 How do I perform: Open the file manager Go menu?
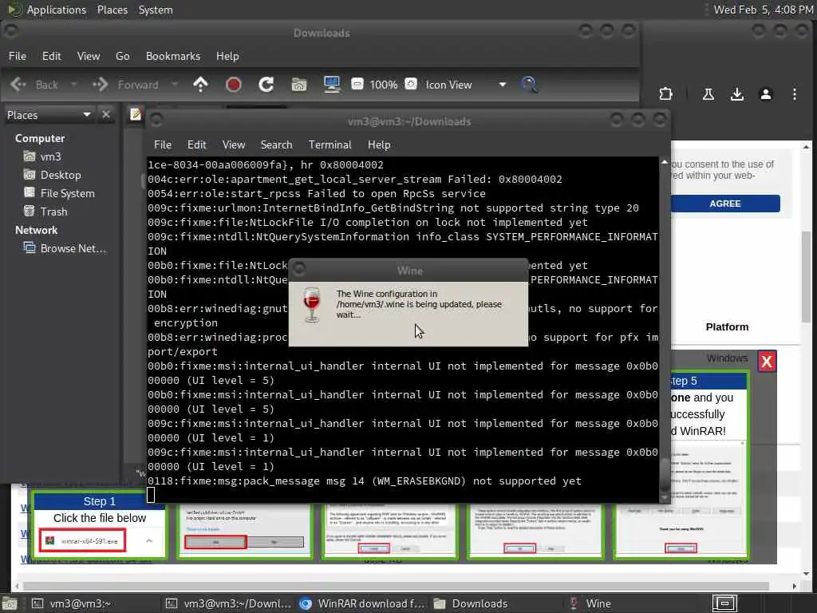coord(122,56)
